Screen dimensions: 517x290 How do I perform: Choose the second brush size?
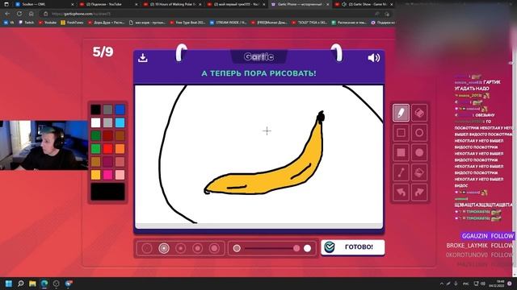tap(164, 248)
